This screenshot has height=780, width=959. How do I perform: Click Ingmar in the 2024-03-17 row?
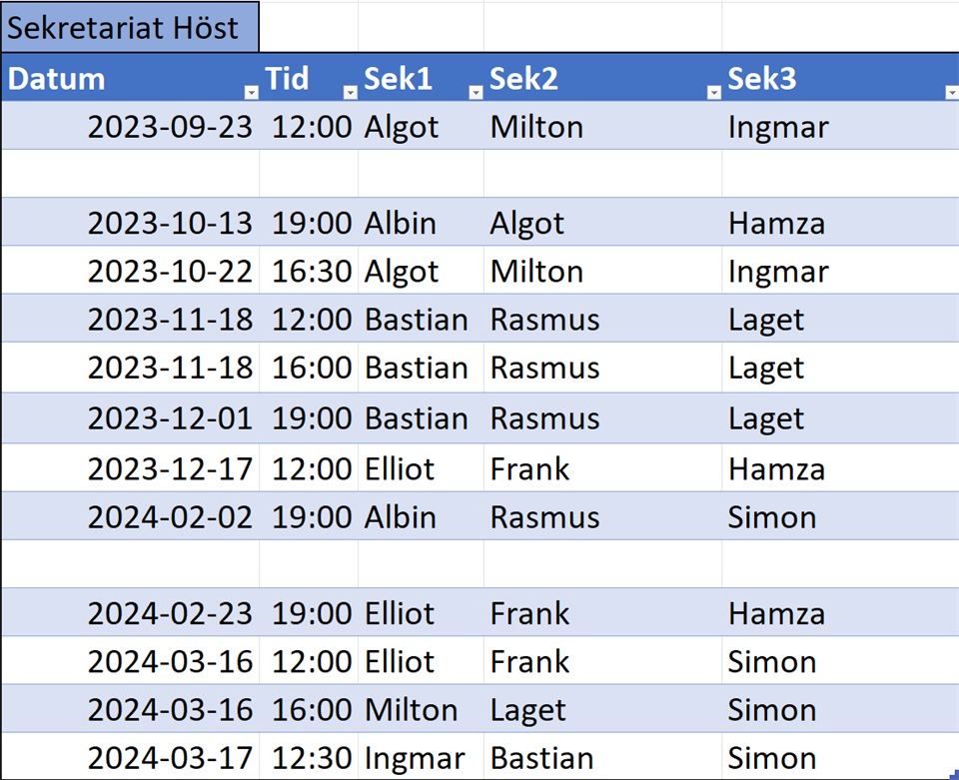[x=415, y=758]
